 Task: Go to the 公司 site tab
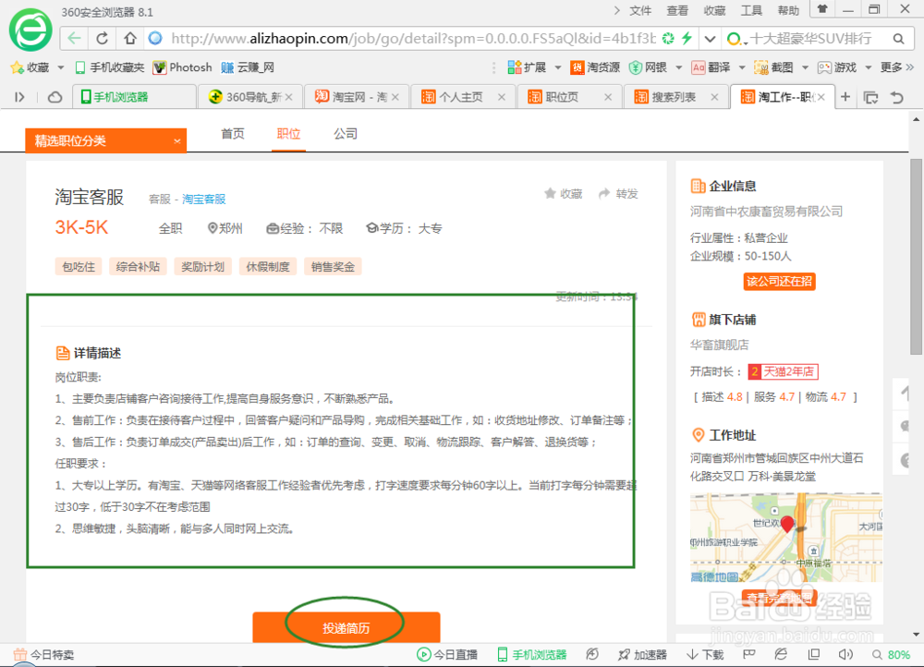346,134
